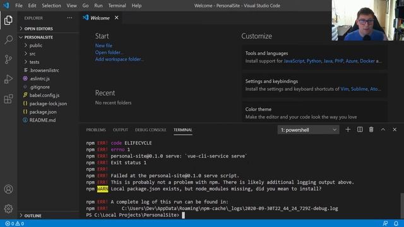Click the Vim keybindings link
Screen dimensions: 404x227
344,89
